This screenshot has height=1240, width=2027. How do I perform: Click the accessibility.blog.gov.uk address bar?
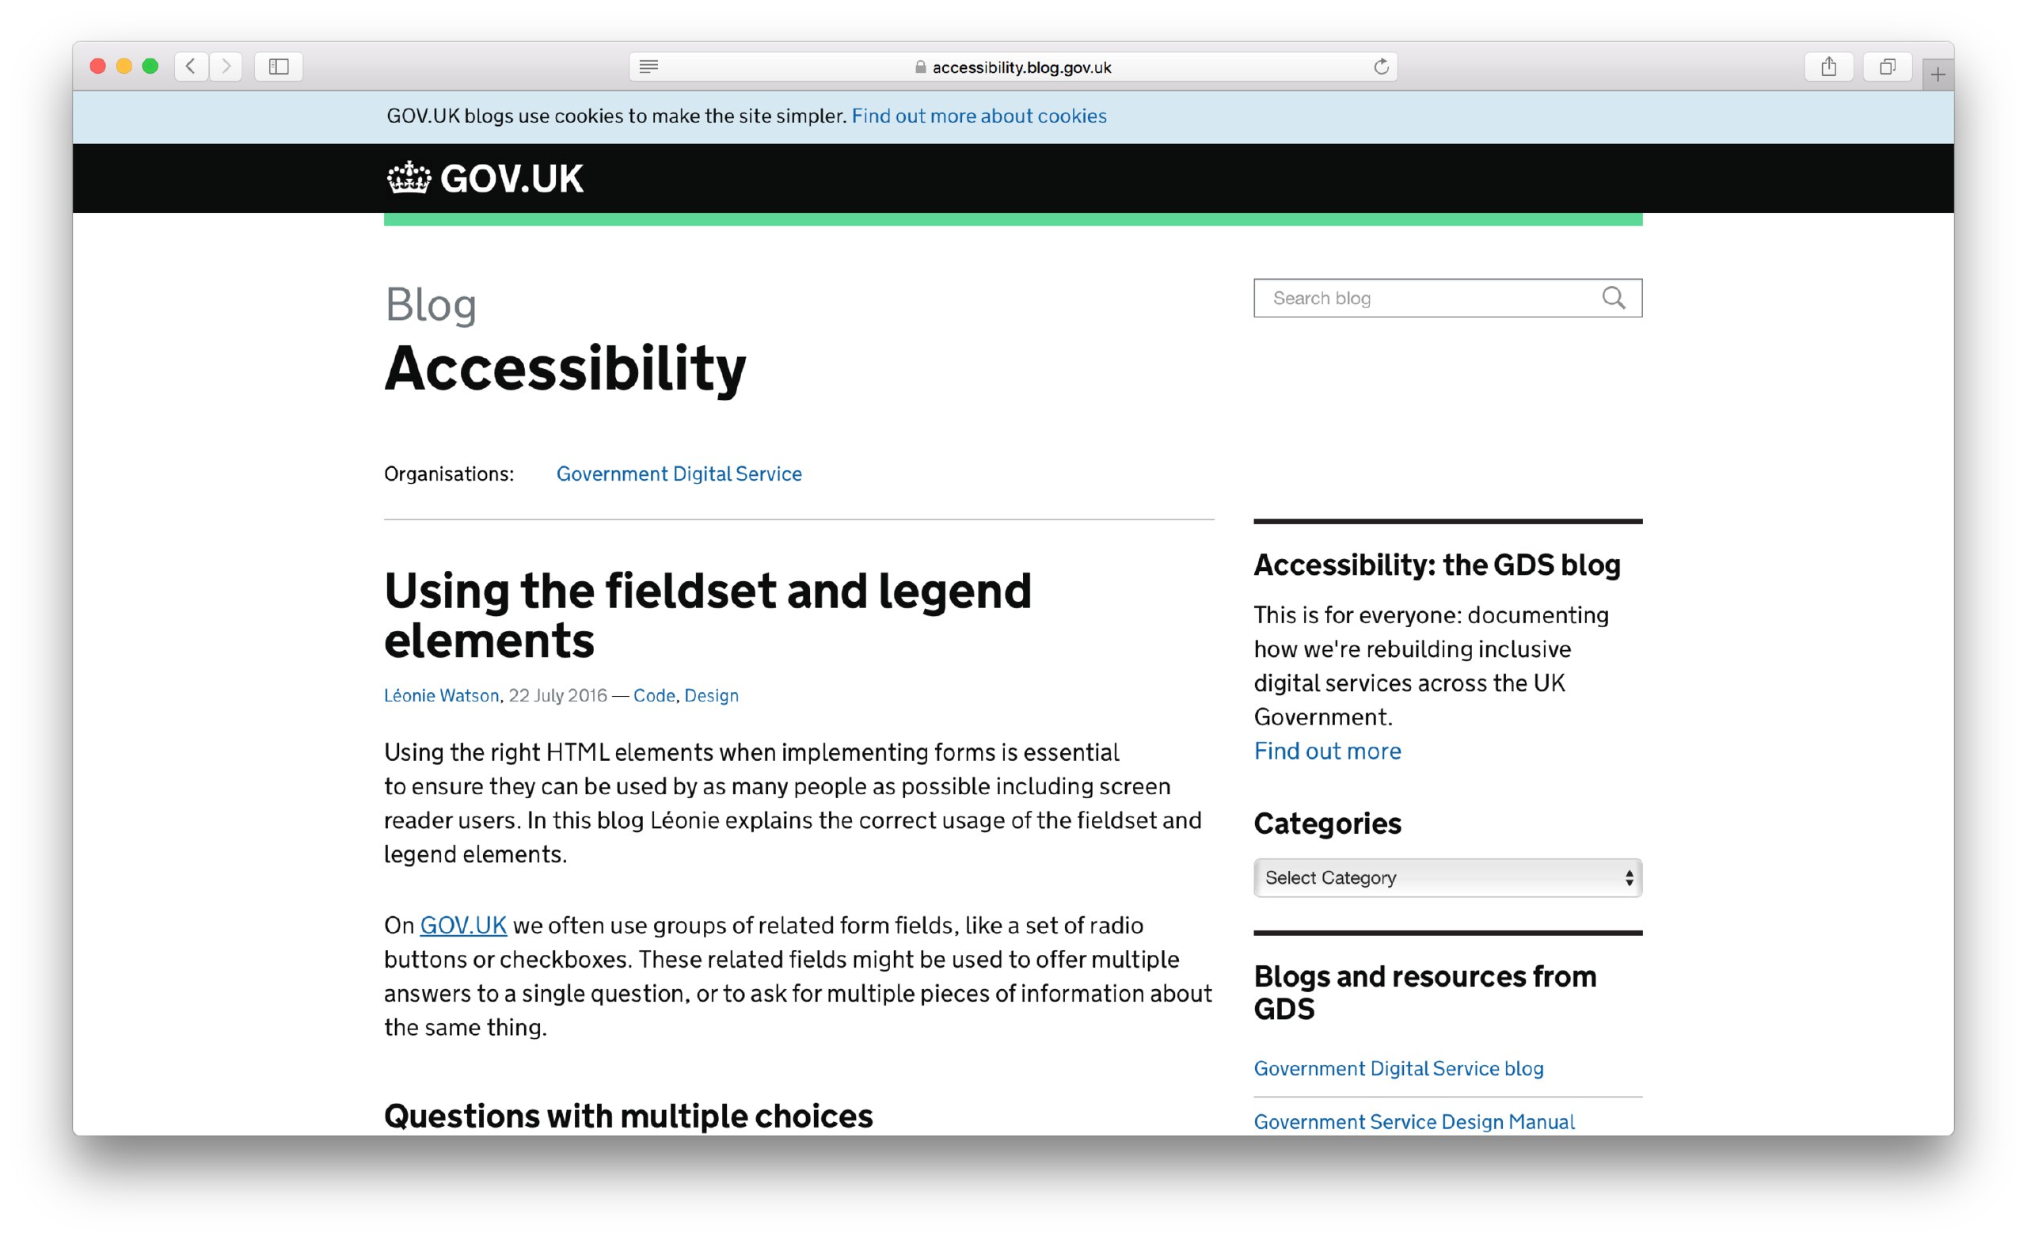coord(1013,67)
